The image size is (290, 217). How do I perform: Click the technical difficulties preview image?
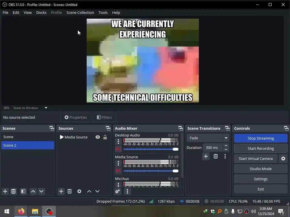pos(143,60)
